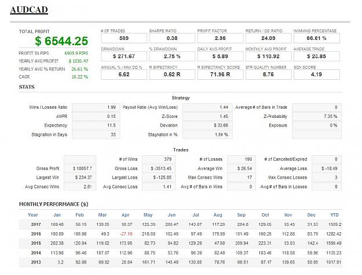
Task: Click the Gross Profit value $ 10057.7
Action: coord(80,169)
